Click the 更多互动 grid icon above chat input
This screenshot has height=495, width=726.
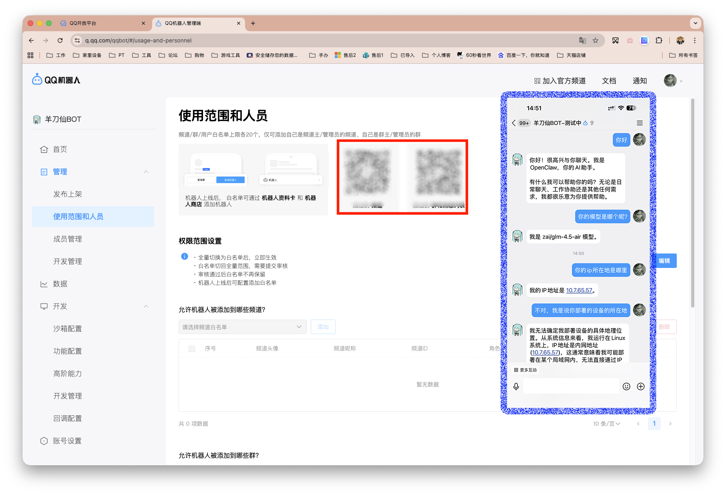click(x=516, y=370)
